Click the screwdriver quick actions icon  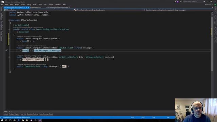tap(6, 50)
